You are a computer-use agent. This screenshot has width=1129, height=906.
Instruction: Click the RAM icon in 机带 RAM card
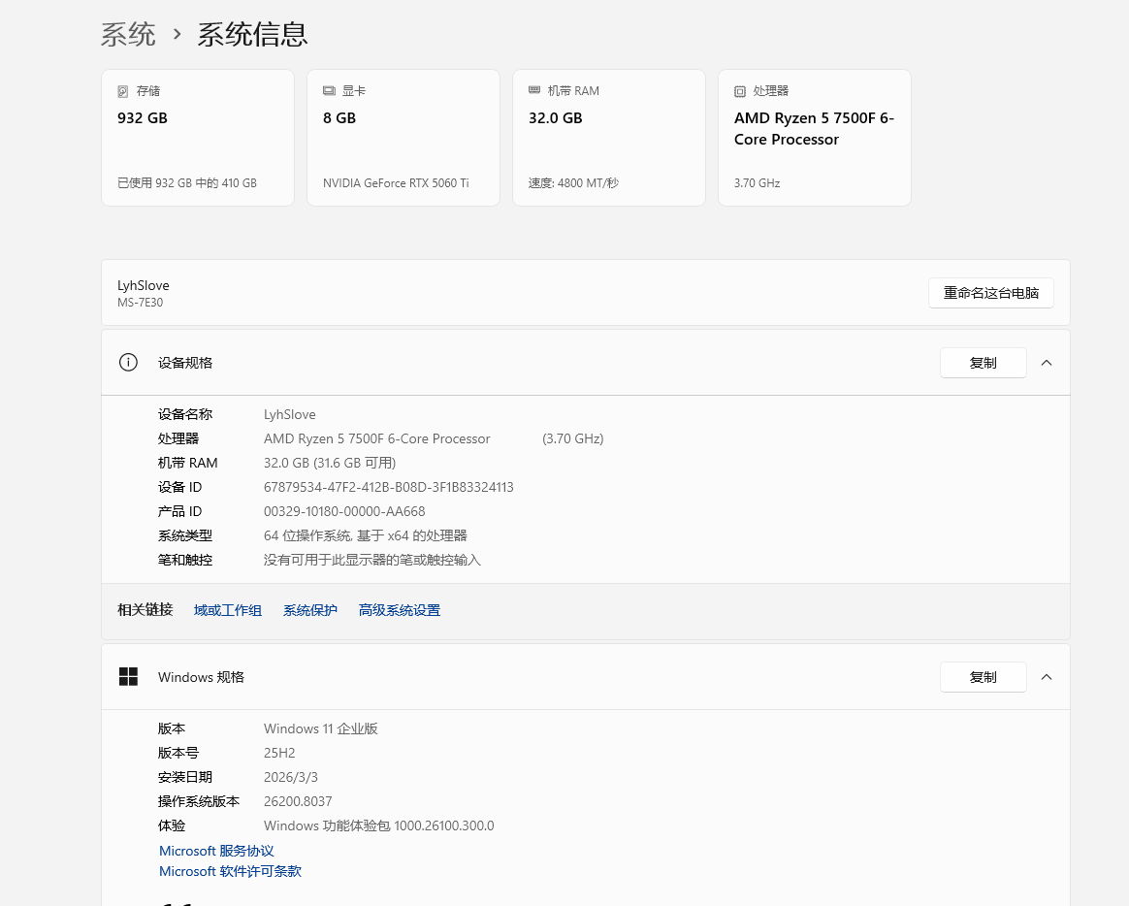[534, 90]
